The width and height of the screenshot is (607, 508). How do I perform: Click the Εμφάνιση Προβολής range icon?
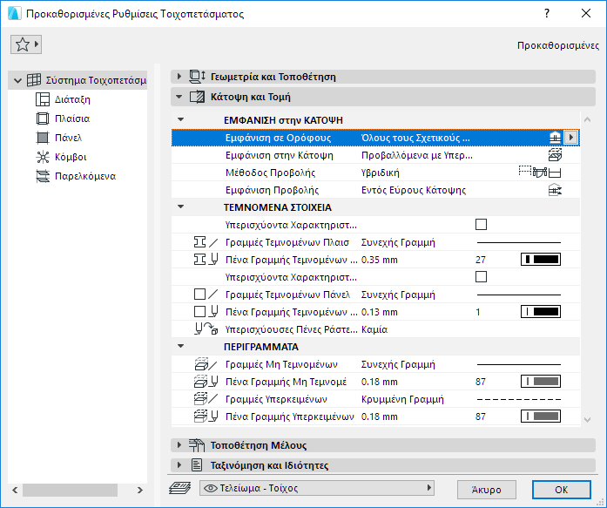tap(555, 190)
